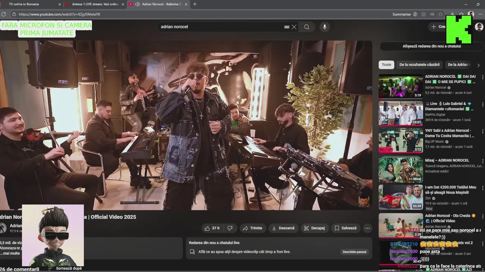This screenshot has height=272, width=485.
Task: Mute the tab using the speaker icon
Action: coord(137,4)
